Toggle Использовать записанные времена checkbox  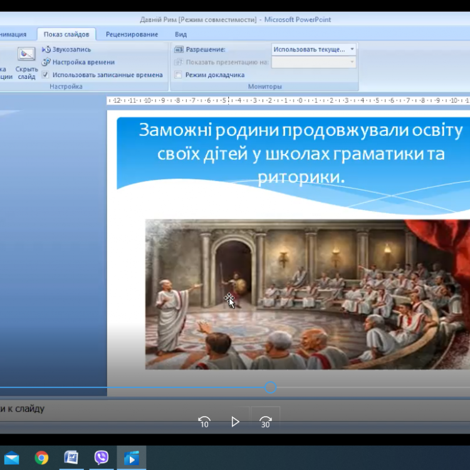[x=45, y=75]
